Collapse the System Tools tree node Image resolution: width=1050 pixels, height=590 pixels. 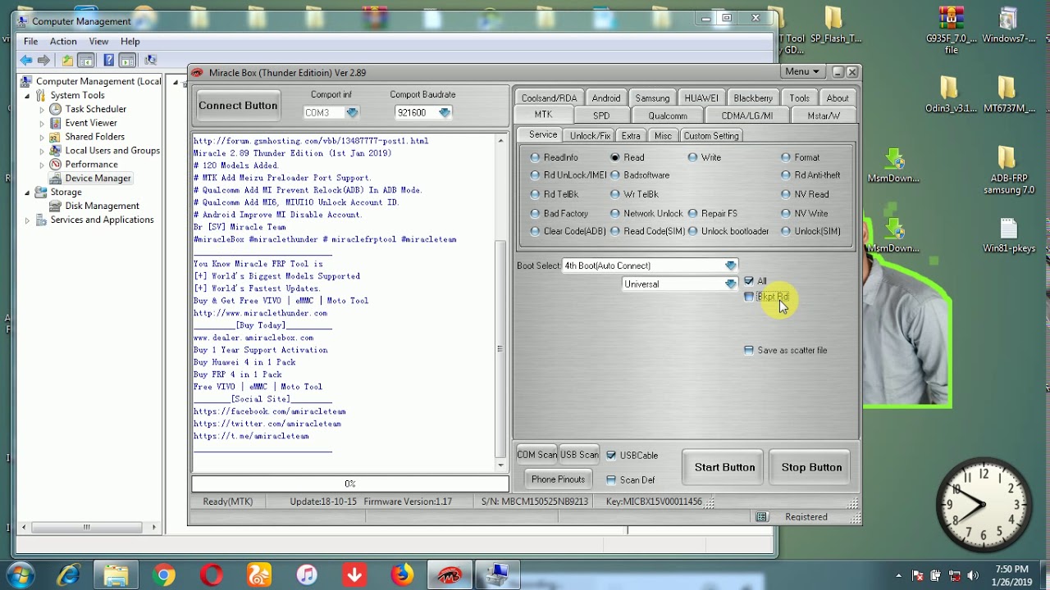(x=27, y=95)
